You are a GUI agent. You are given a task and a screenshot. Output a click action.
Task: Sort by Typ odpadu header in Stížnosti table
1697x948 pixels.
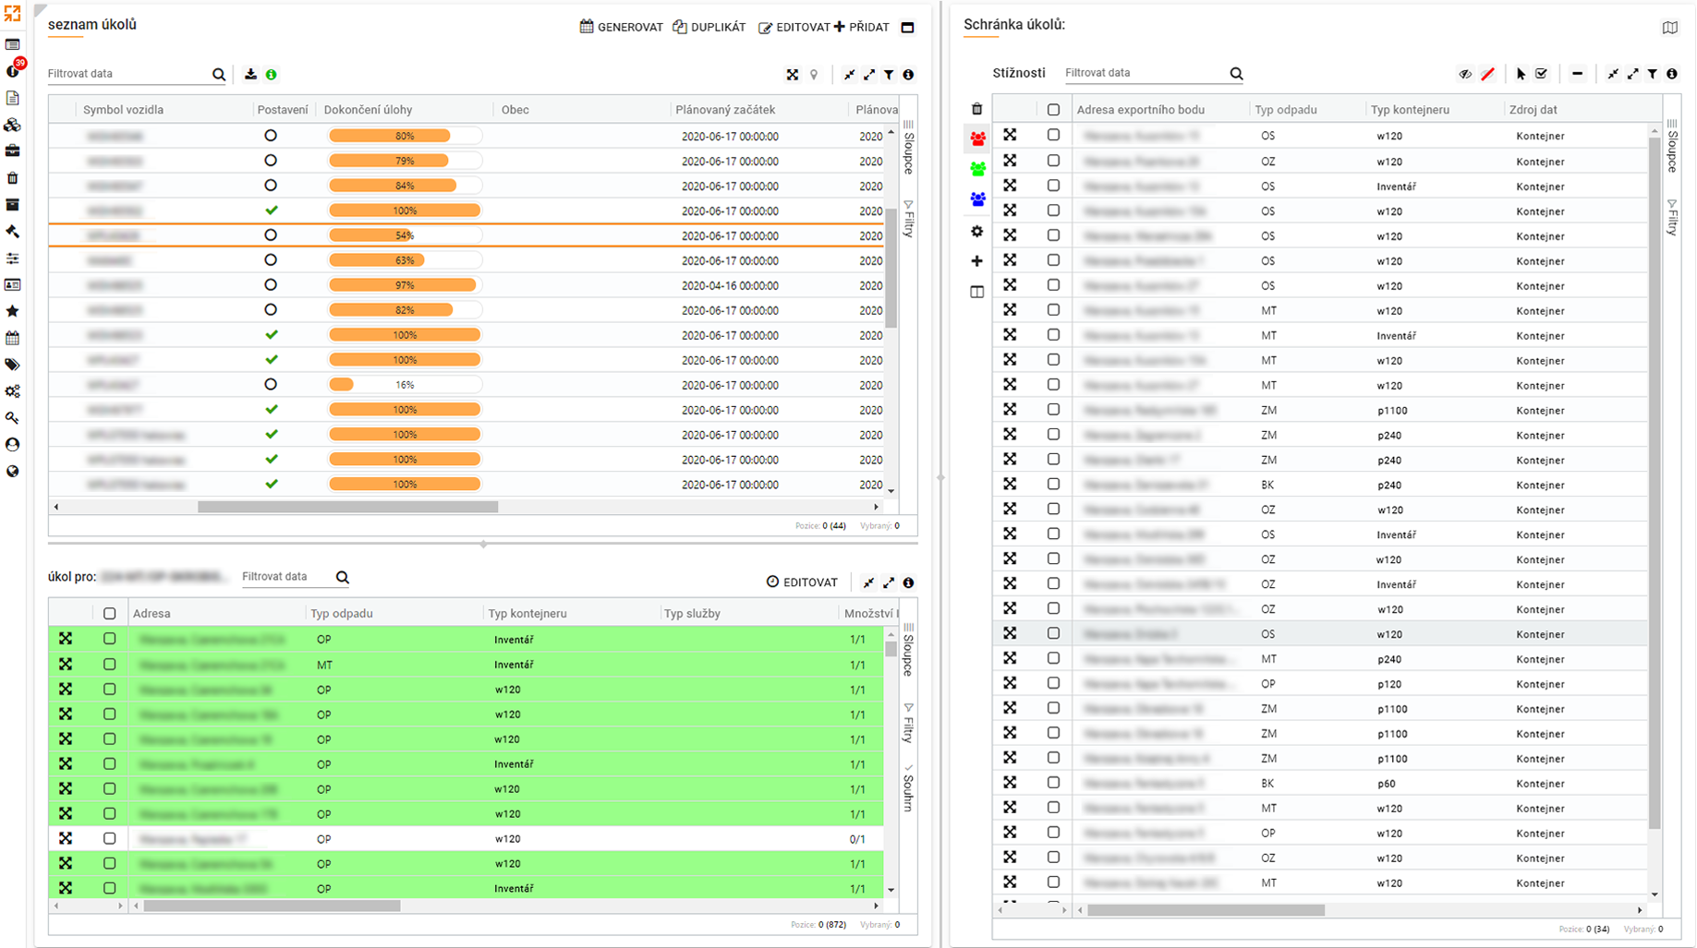[1286, 110]
